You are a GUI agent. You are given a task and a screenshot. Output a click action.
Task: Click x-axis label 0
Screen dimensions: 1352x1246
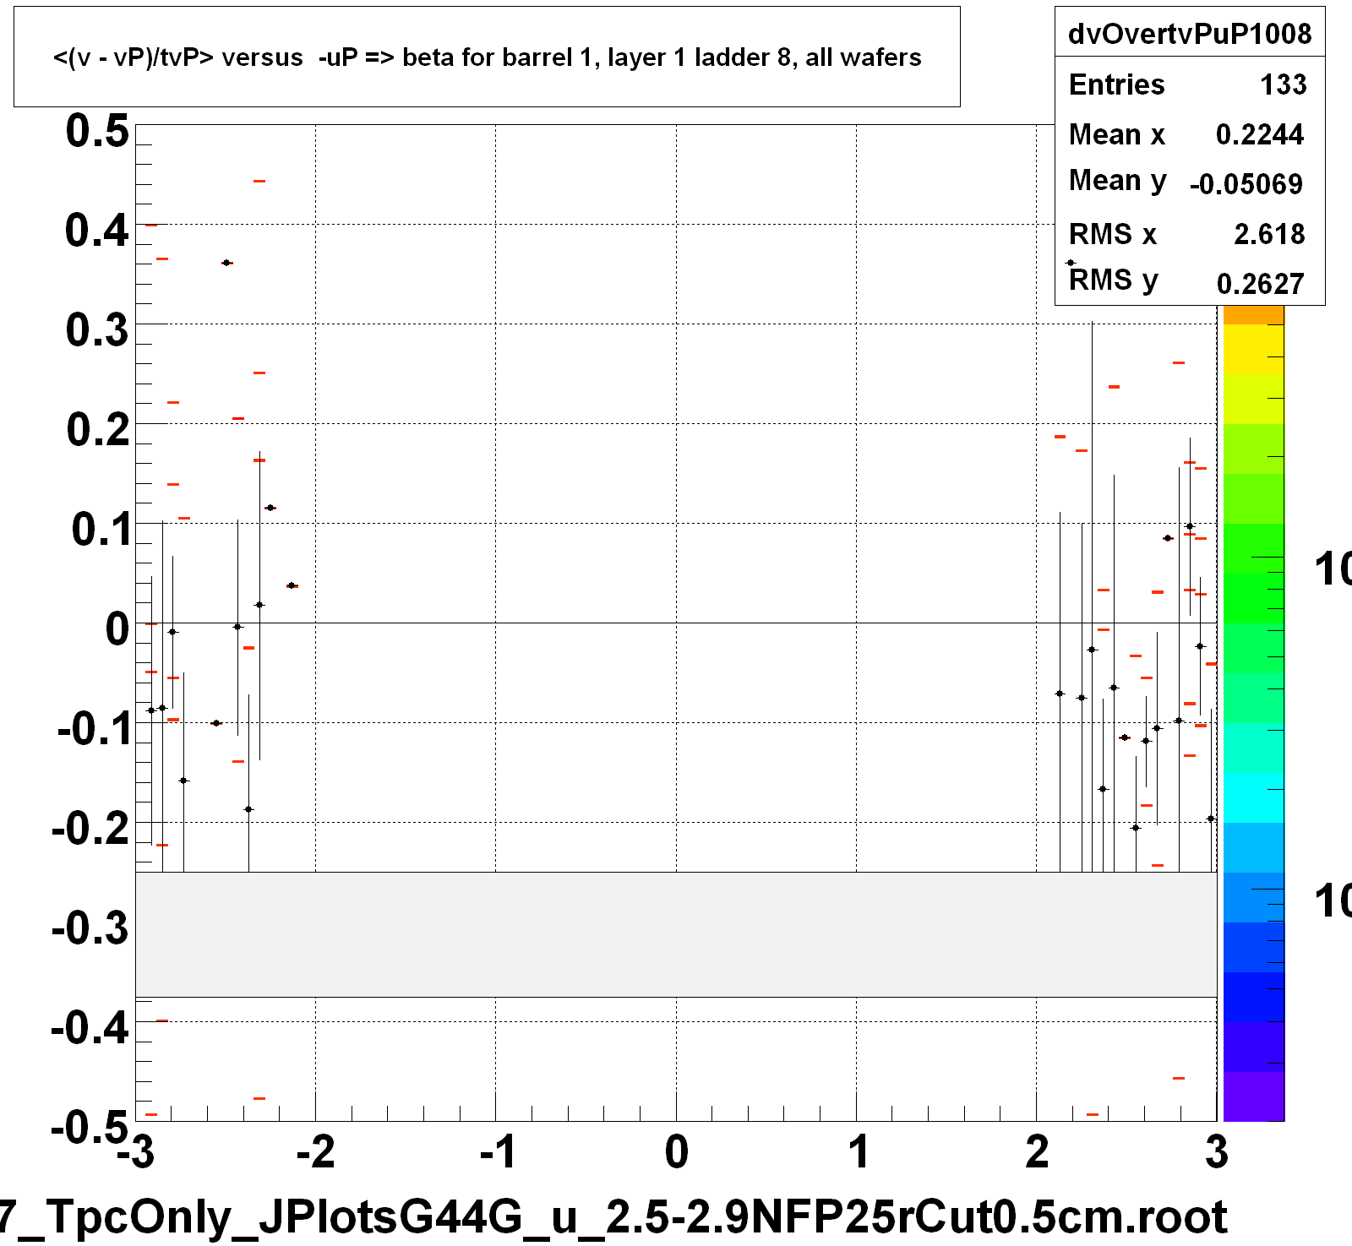coord(677,1152)
